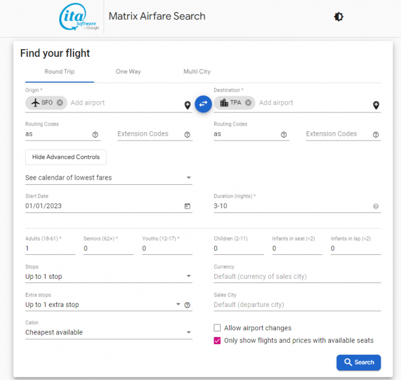Switch to the One Way tab

pos(128,72)
